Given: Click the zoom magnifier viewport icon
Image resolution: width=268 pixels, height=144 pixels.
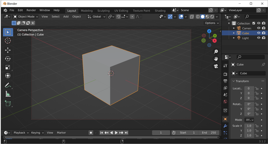Looking at the screenshot, I should pos(216,51).
